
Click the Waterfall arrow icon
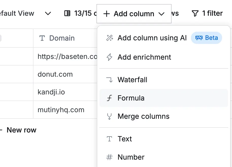coord(110,80)
